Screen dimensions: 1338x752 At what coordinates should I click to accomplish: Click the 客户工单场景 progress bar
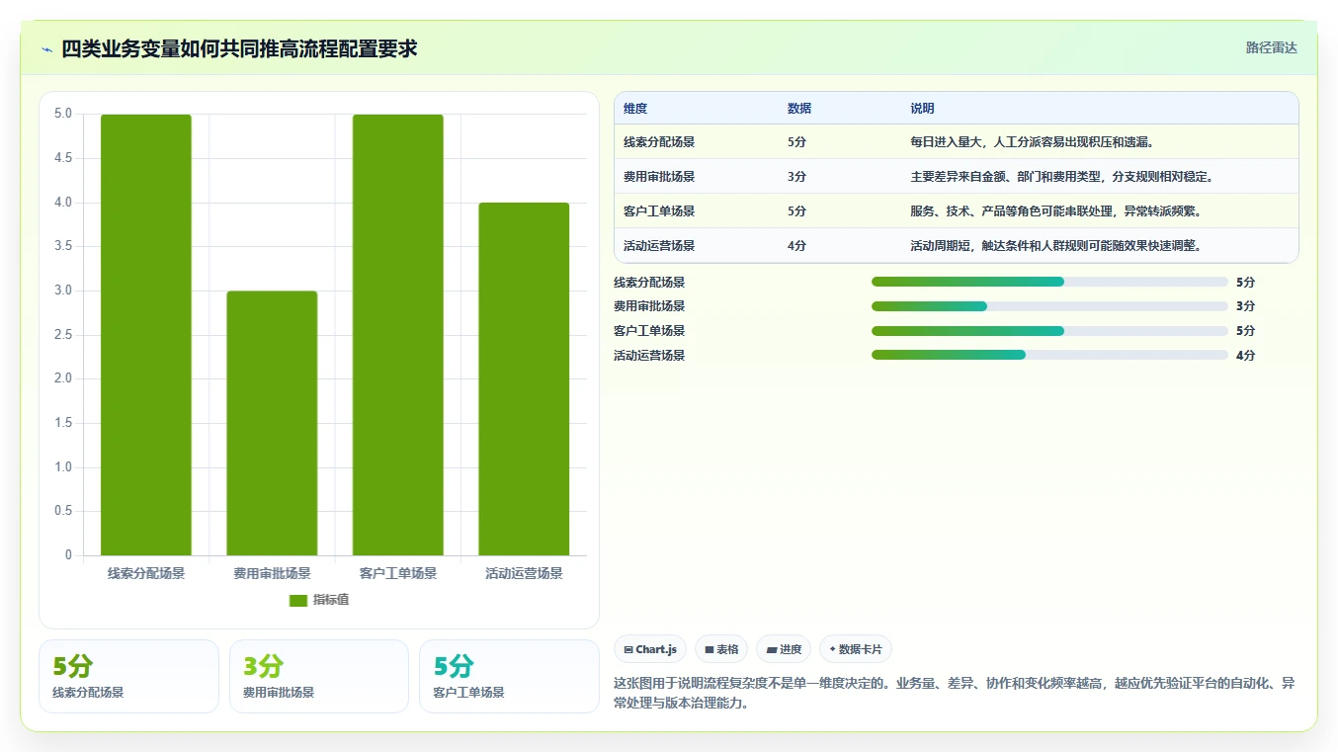pyautogui.click(x=1049, y=331)
